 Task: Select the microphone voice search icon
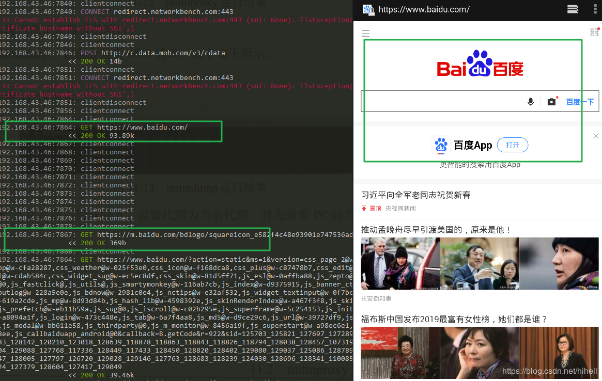tap(530, 101)
